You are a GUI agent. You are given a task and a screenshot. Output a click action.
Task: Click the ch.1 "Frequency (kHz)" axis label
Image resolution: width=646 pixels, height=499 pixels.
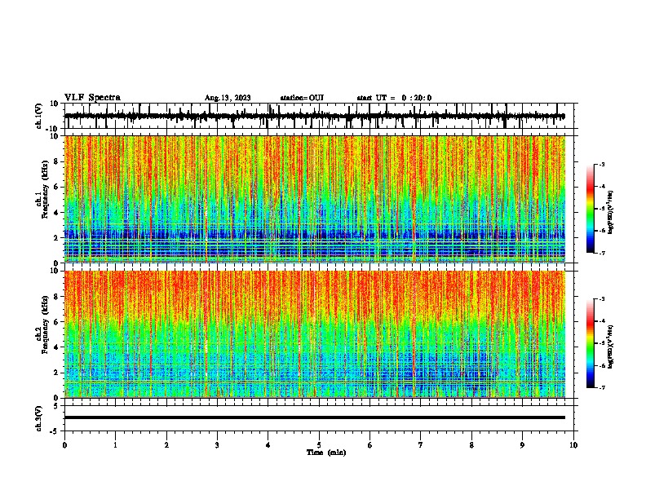(x=46, y=190)
